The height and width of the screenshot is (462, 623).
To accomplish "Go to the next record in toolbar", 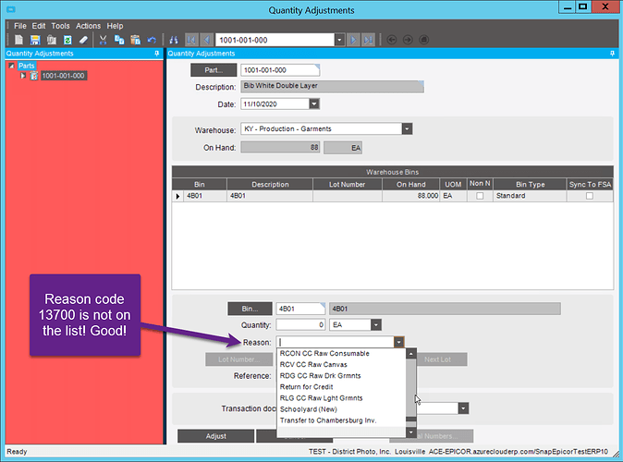I will (353, 40).
